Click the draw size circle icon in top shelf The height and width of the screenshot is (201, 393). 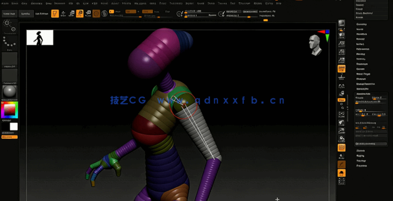tap(180, 14)
